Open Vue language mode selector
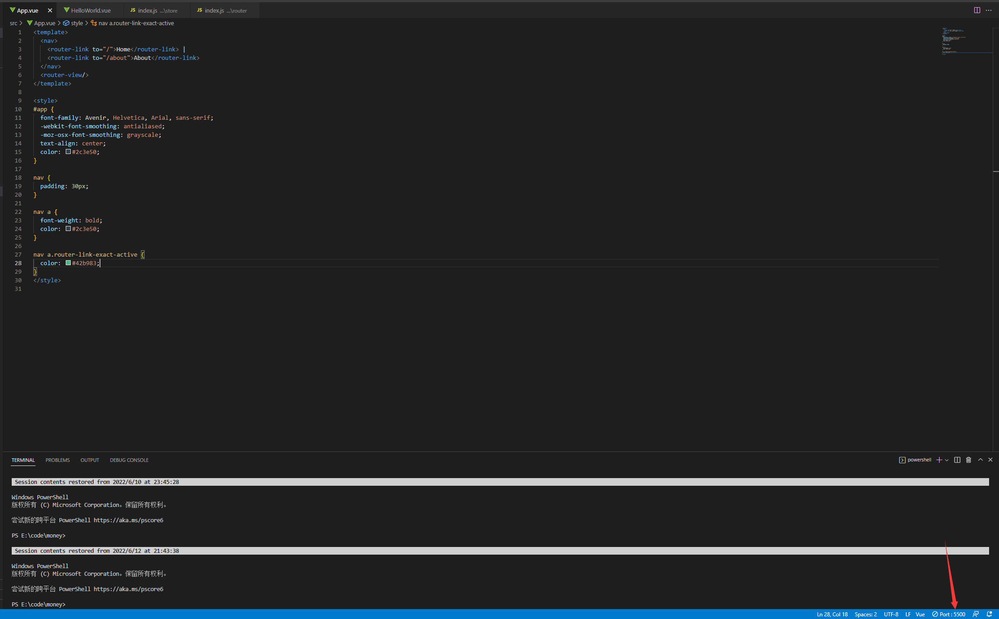 point(920,614)
